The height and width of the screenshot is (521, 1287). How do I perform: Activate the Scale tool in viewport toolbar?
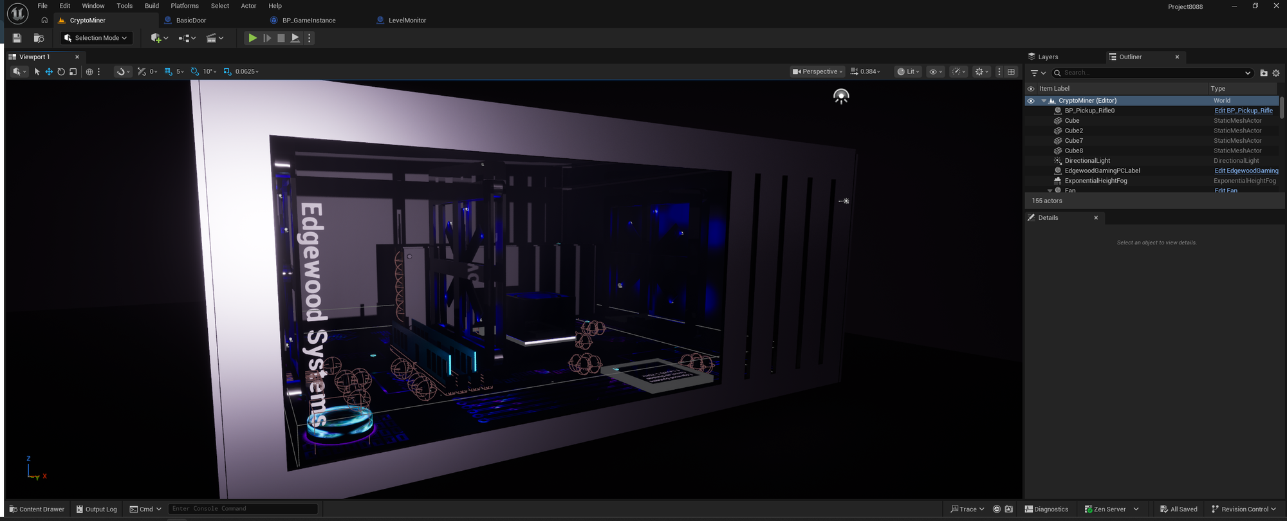point(73,71)
